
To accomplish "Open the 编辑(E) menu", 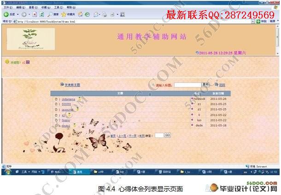I will pos(21,7).
